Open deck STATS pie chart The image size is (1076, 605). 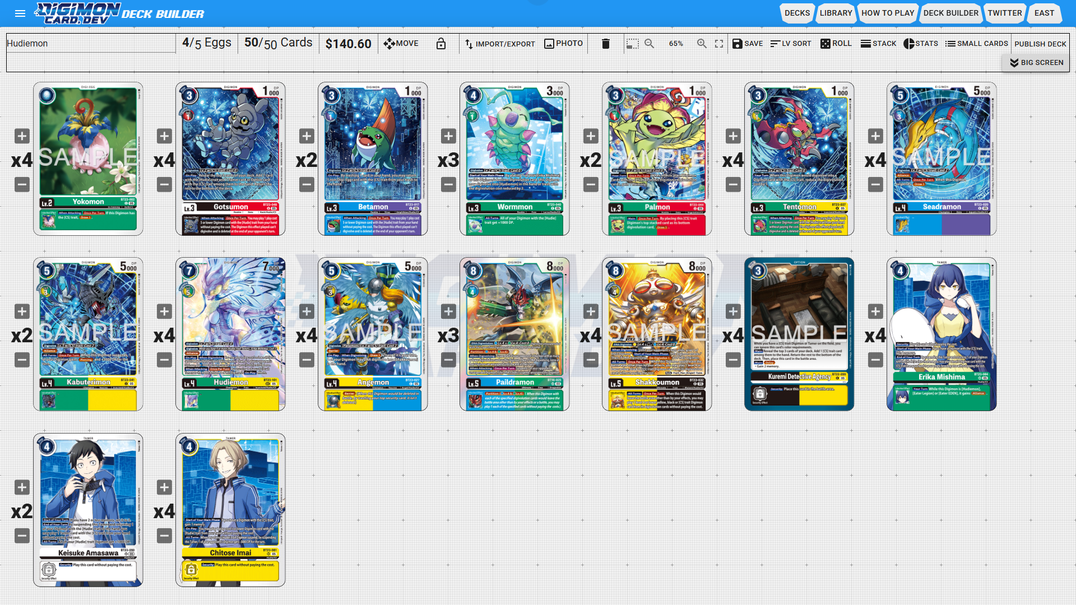921,44
